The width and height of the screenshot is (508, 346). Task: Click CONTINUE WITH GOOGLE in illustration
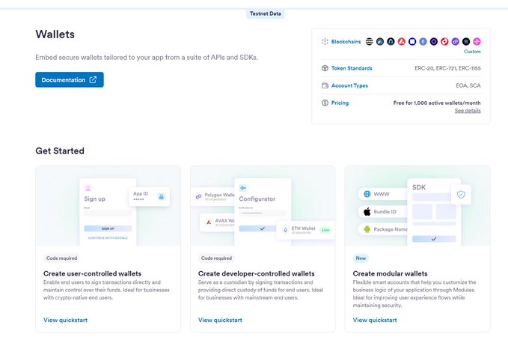(x=108, y=237)
